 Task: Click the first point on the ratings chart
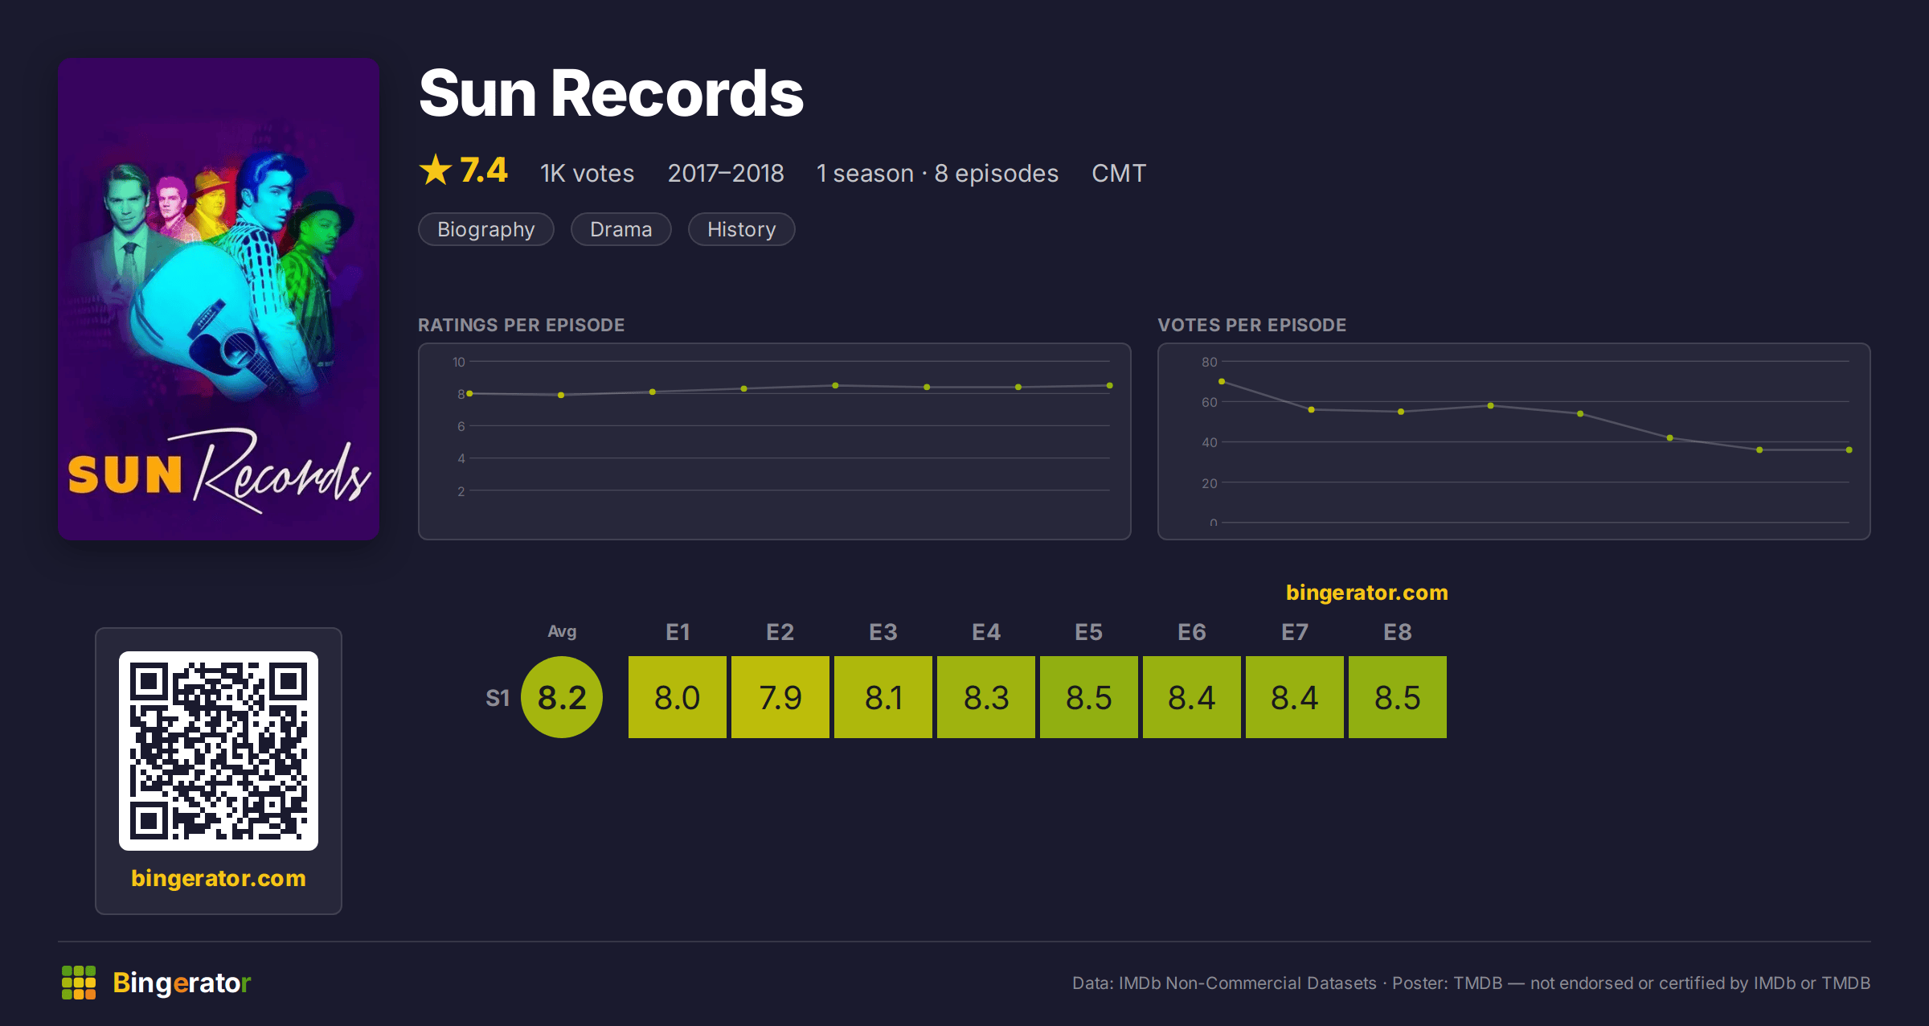469,393
